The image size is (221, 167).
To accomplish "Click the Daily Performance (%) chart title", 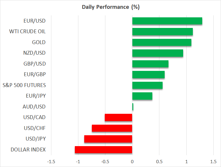I will click(x=110, y=7).
